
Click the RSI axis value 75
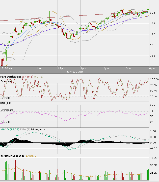click(152, 111)
